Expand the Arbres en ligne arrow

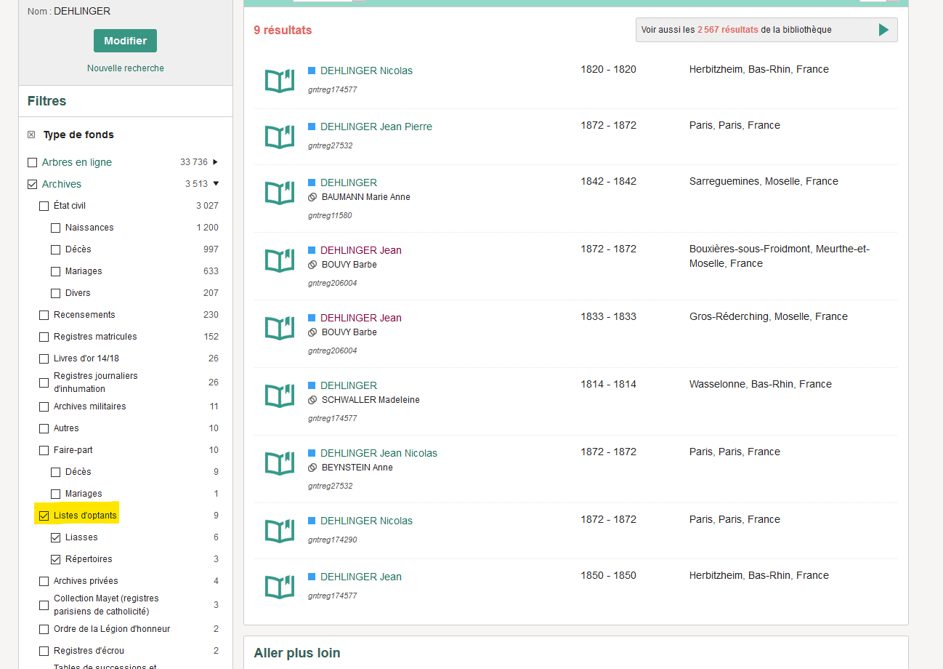[216, 162]
